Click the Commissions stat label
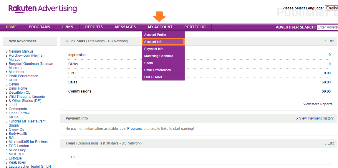 (80, 91)
